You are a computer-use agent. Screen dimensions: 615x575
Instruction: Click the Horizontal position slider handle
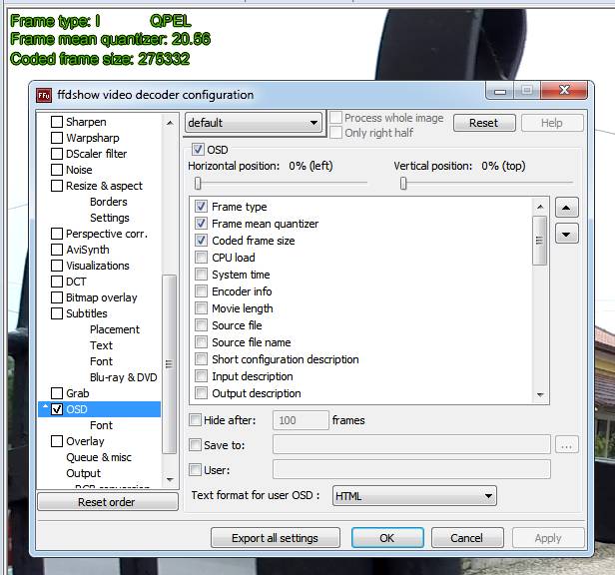point(198,183)
